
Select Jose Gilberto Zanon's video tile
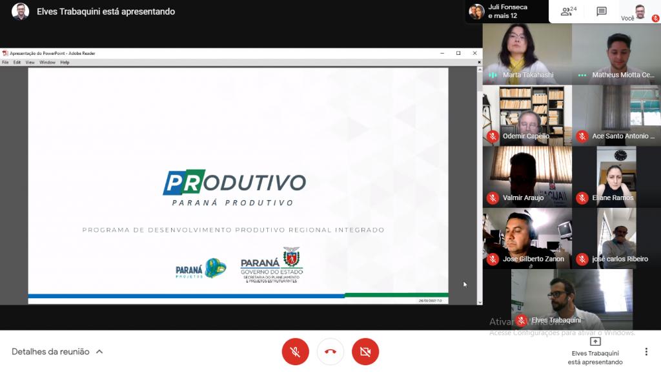coord(527,239)
